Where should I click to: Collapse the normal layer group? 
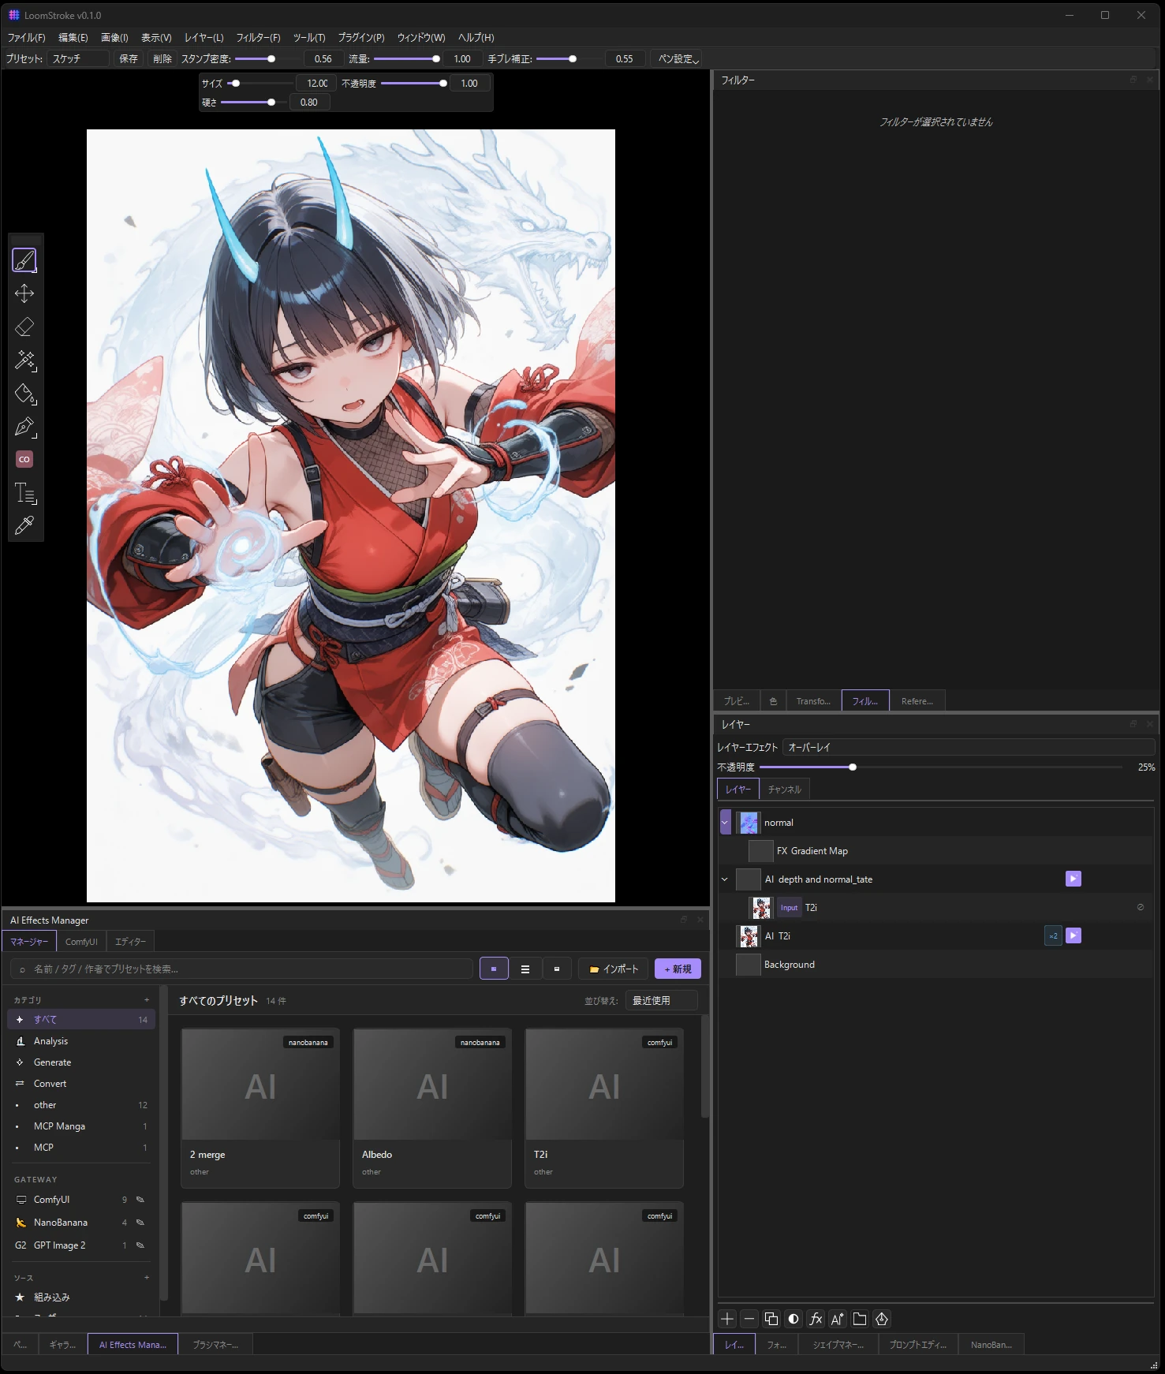click(x=725, y=822)
